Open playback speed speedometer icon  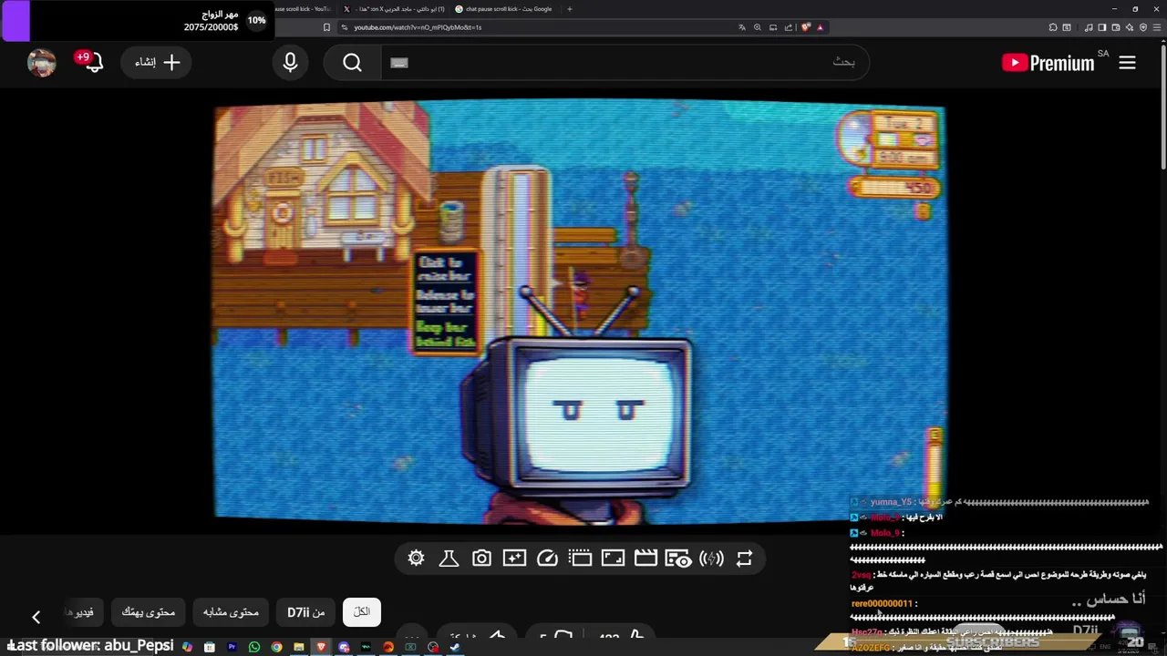coord(547,559)
